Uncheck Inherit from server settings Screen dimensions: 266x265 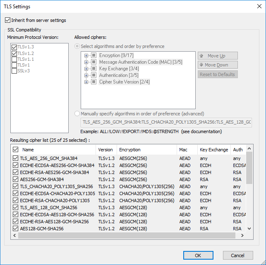tap(8, 20)
